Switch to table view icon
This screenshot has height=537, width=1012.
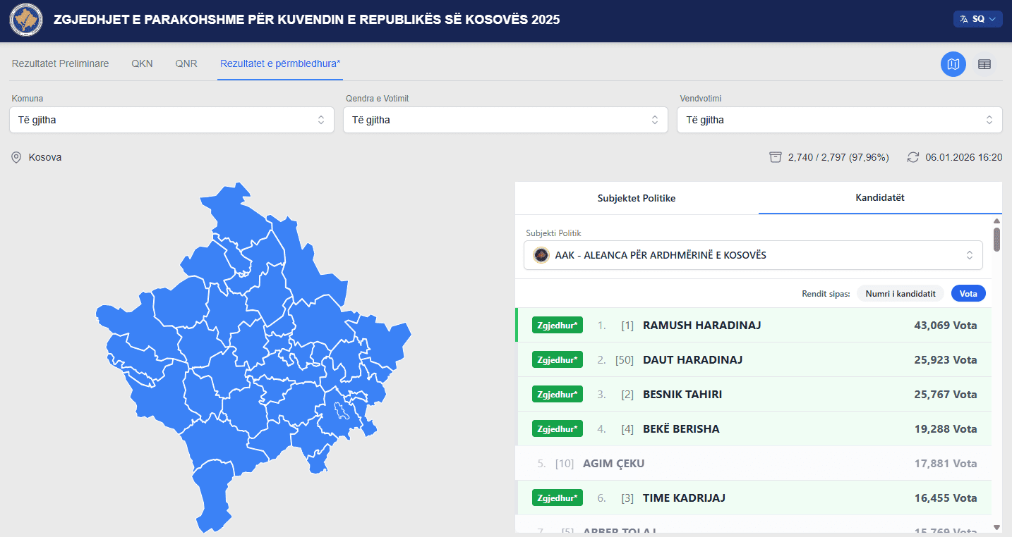pos(984,64)
